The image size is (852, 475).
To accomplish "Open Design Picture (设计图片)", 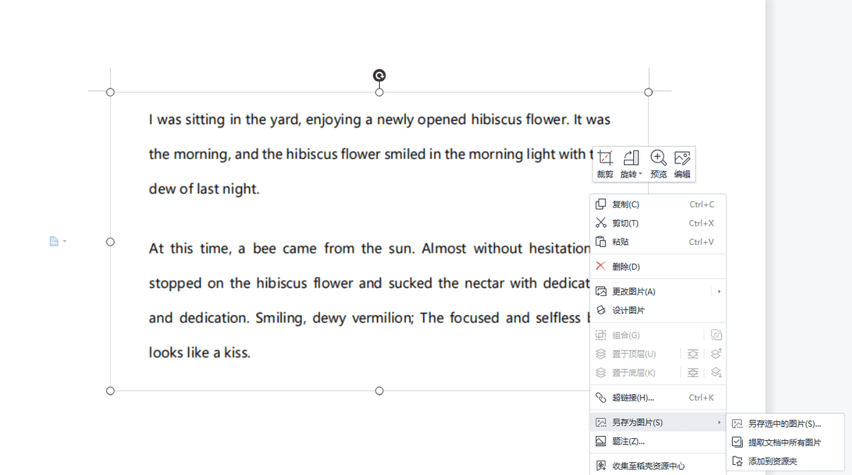I will point(628,310).
